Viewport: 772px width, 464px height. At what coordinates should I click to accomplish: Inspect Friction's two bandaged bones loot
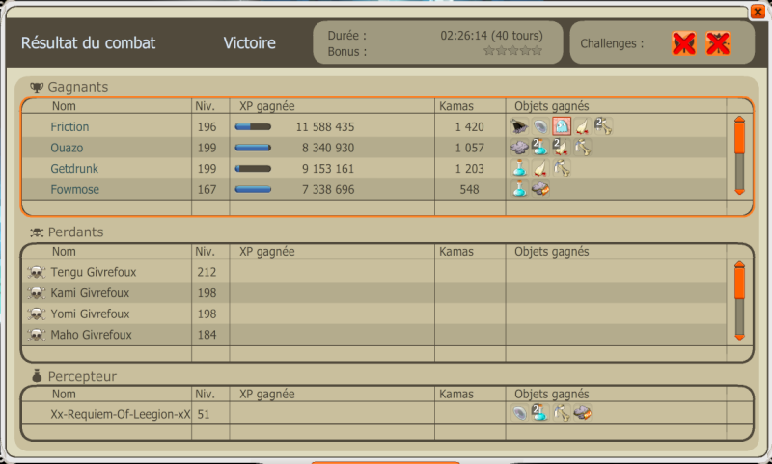pyautogui.click(x=604, y=126)
